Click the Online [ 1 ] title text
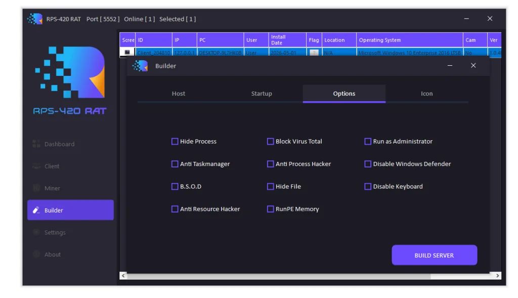The width and height of the screenshot is (518, 298). [140, 19]
